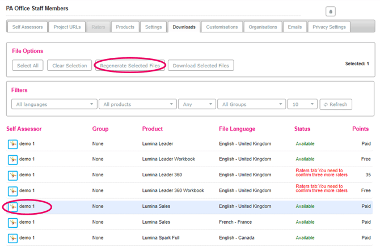Click the French Lumina Sales row icon
This screenshot has height=251, width=380.
pyautogui.click(x=12, y=223)
